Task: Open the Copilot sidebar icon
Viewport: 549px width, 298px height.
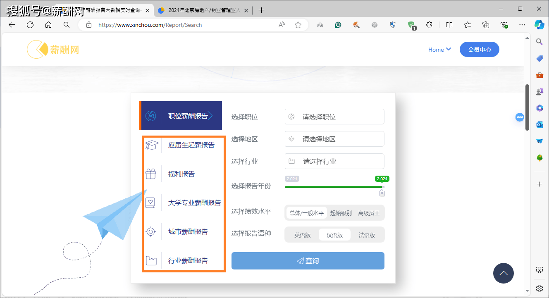Action: coord(539,24)
